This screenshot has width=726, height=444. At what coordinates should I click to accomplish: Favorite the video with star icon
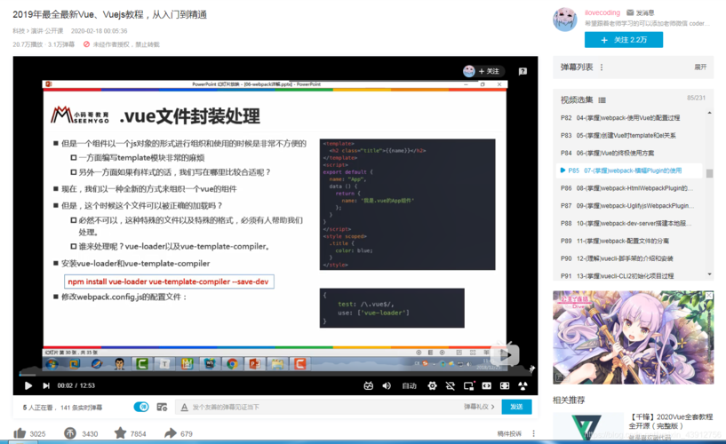coord(120,433)
